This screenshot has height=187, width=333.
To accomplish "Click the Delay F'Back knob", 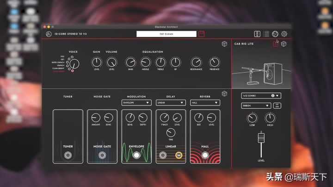I will click(164, 118).
